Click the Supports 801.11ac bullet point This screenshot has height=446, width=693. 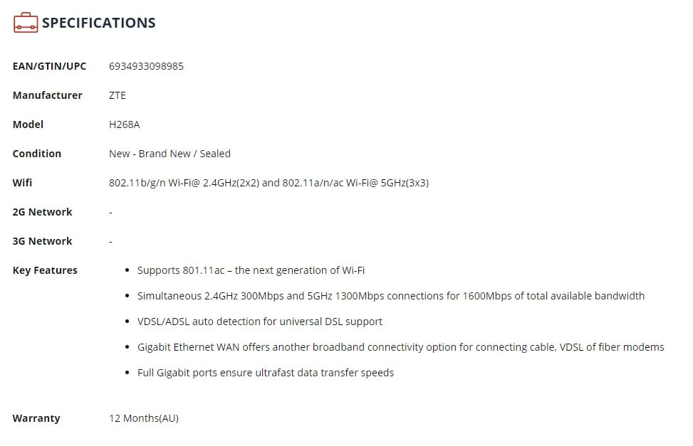pos(251,270)
